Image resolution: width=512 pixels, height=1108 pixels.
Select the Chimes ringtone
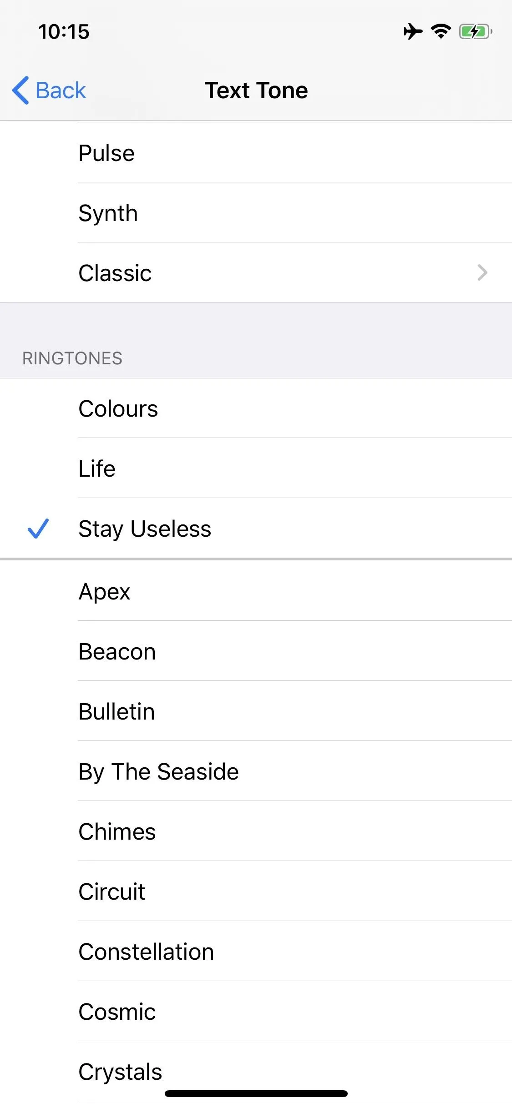click(256, 831)
